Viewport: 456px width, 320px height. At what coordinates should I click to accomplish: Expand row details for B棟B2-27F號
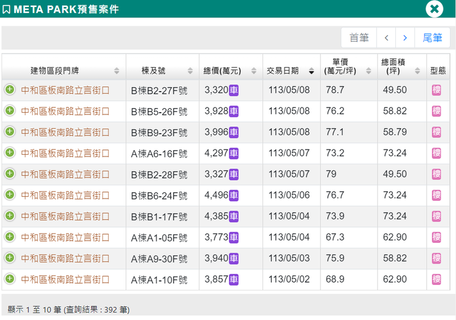(10, 89)
